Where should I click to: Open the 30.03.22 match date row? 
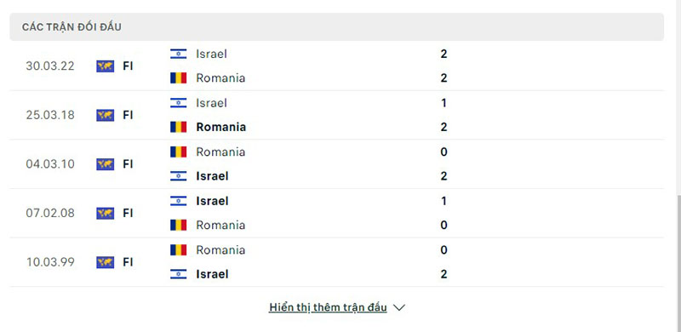point(336,66)
